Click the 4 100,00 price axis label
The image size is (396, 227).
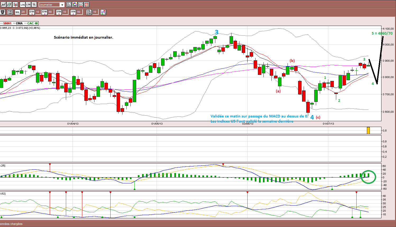coord(388,29)
